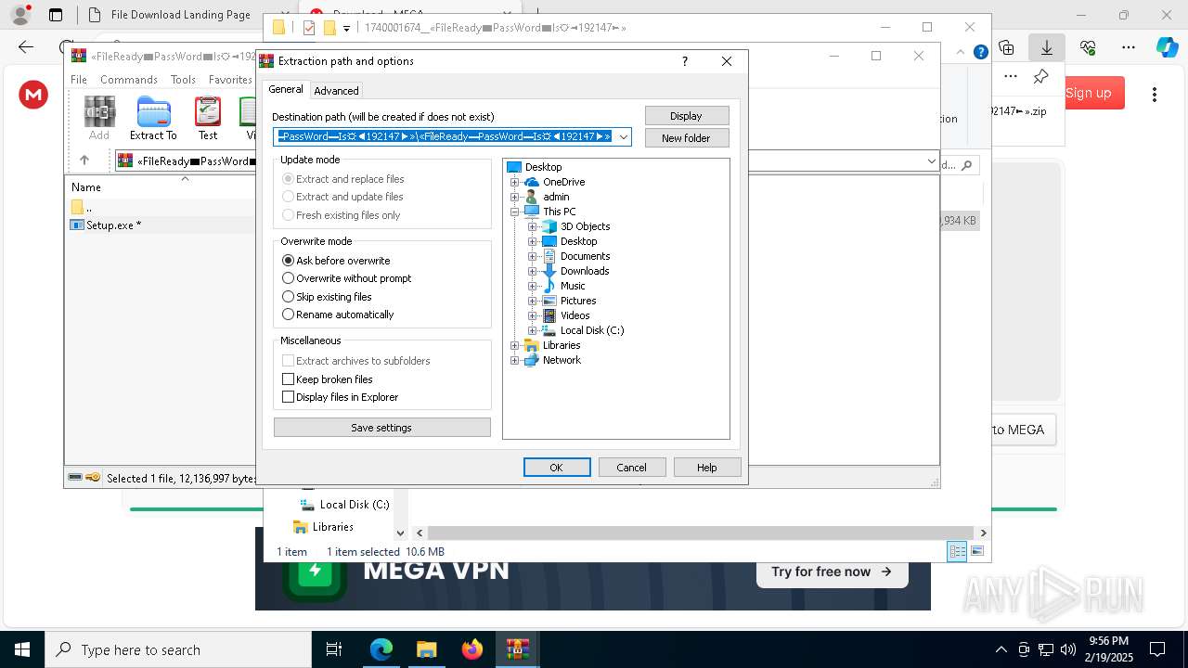Open the Help question mark in the dialog title
Viewport: 1188px width, 668px height.
pos(685,61)
